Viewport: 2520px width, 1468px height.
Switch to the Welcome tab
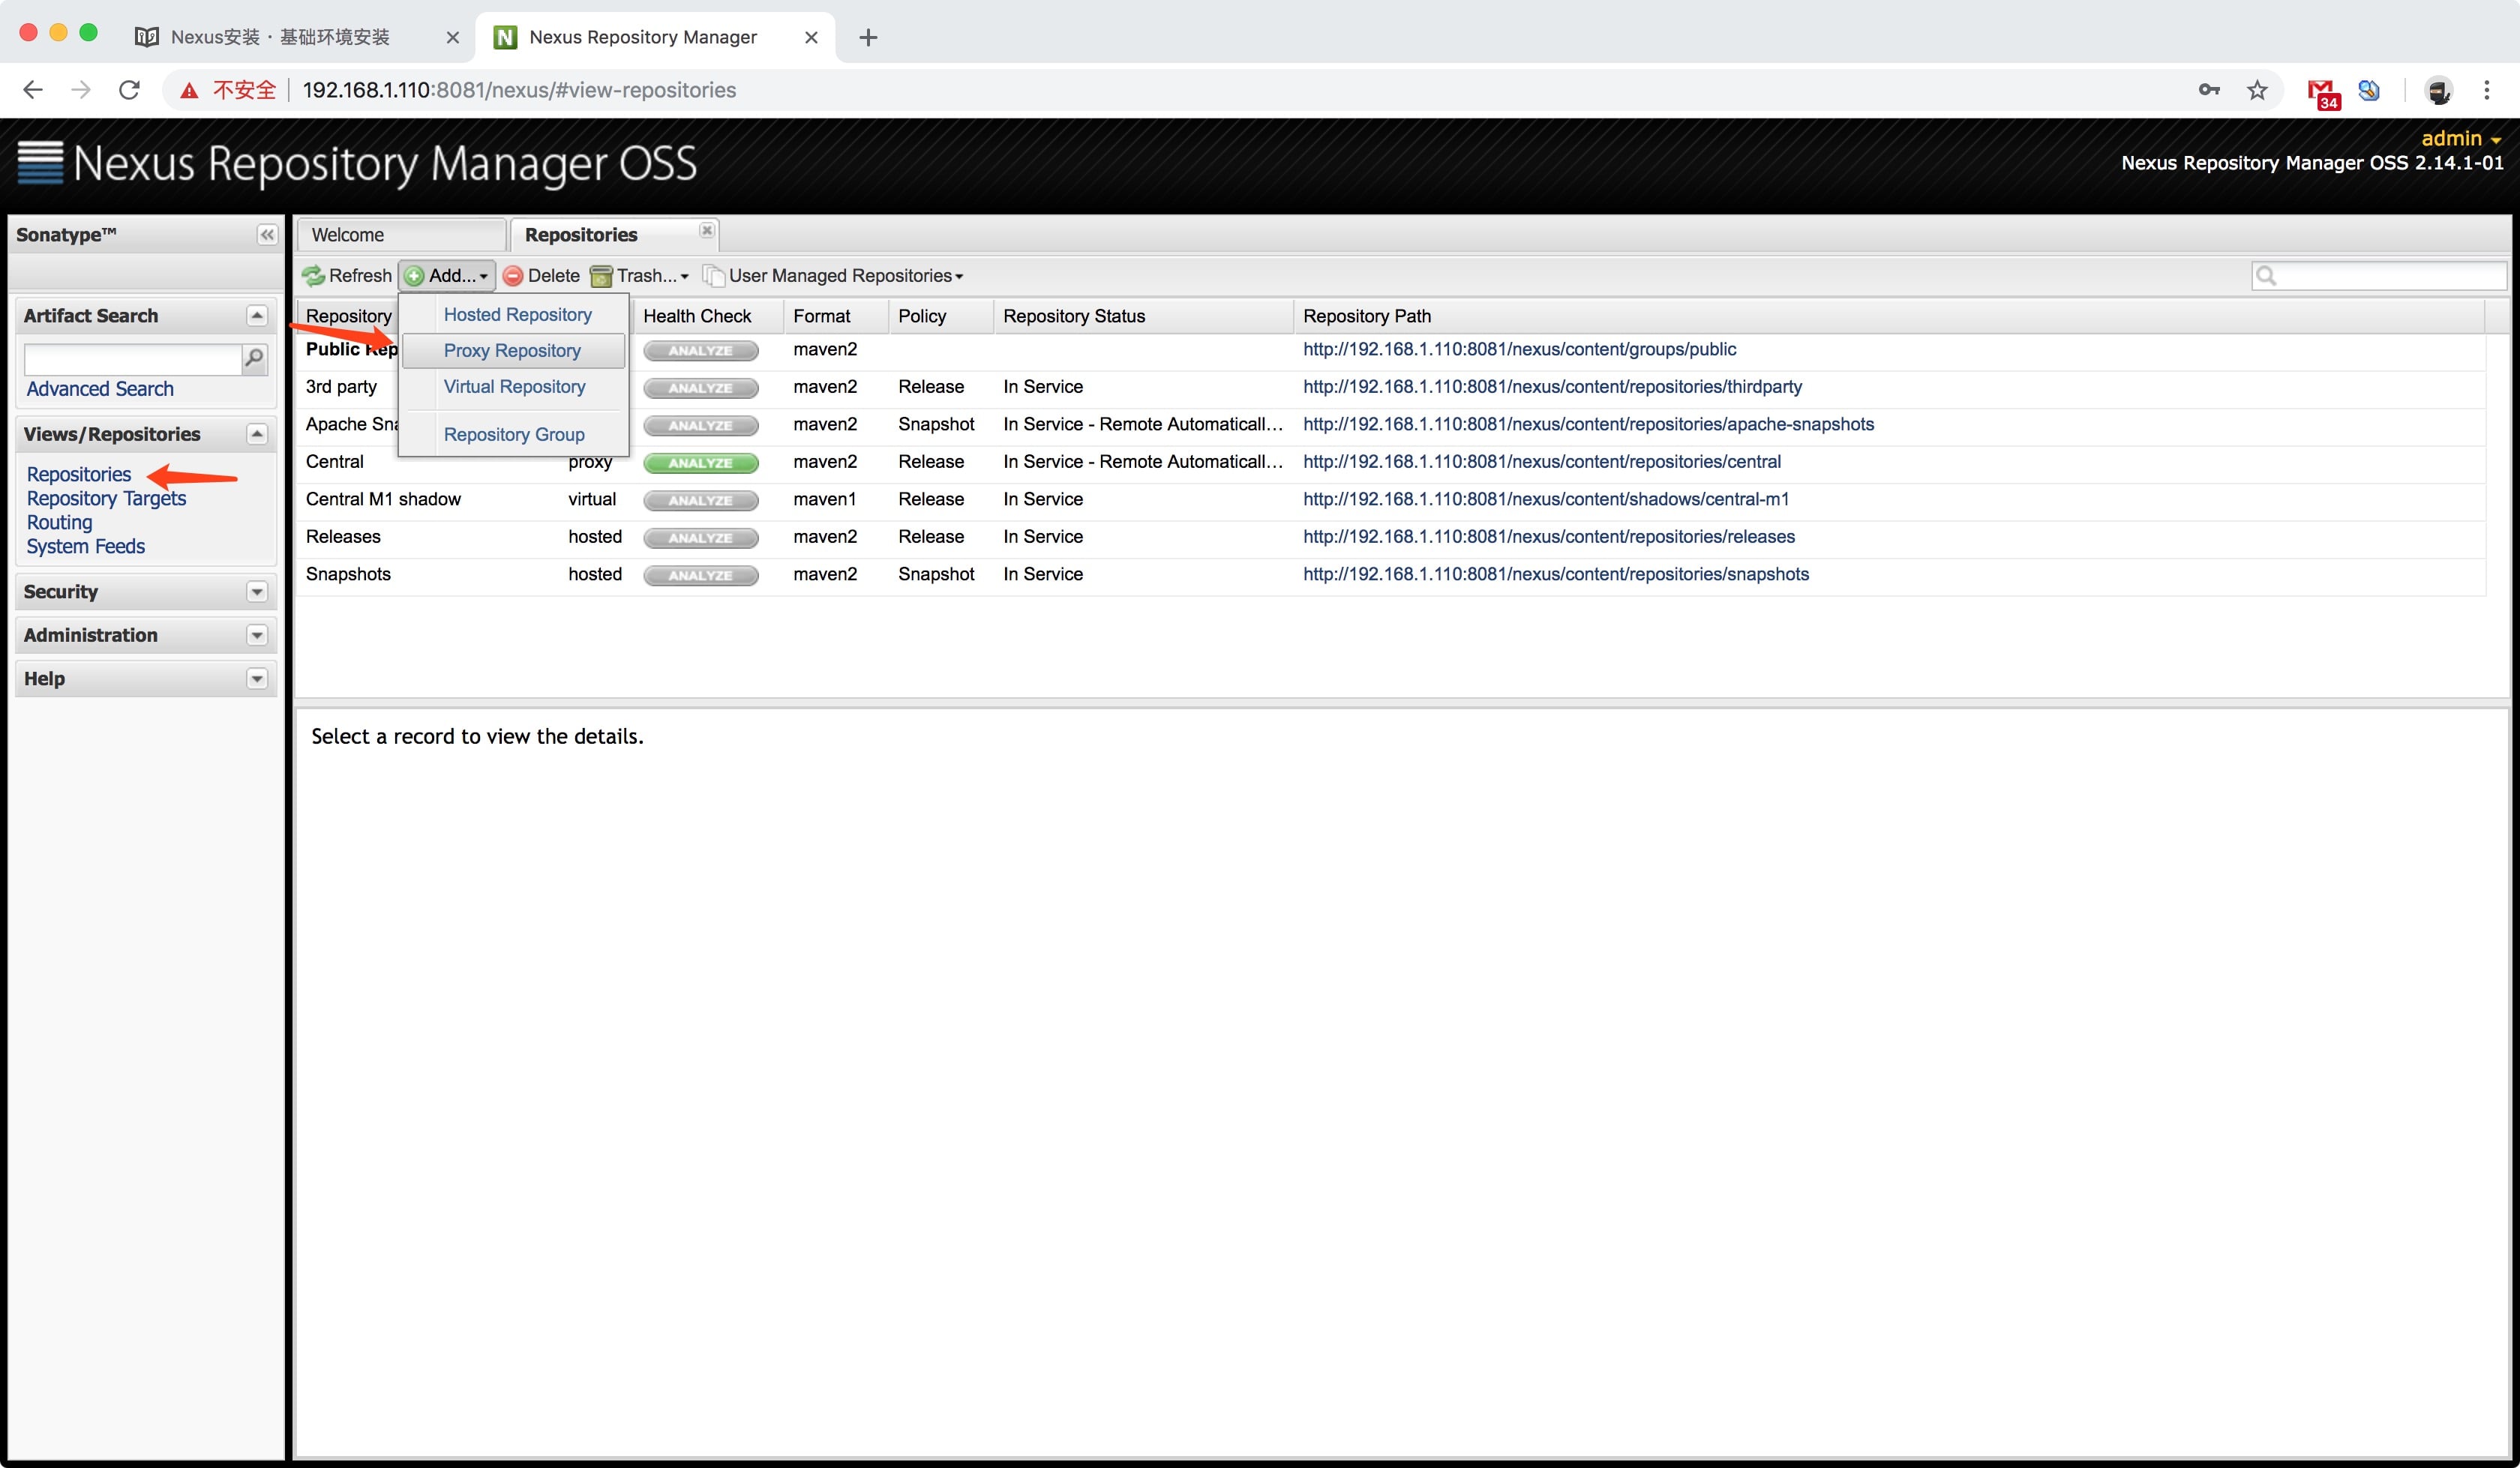[x=348, y=235]
